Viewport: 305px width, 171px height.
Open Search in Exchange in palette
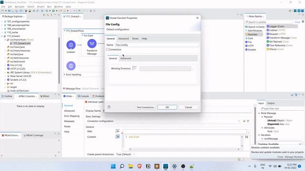click(x=255, y=27)
